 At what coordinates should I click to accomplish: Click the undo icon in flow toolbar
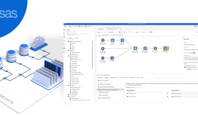[130, 32]
